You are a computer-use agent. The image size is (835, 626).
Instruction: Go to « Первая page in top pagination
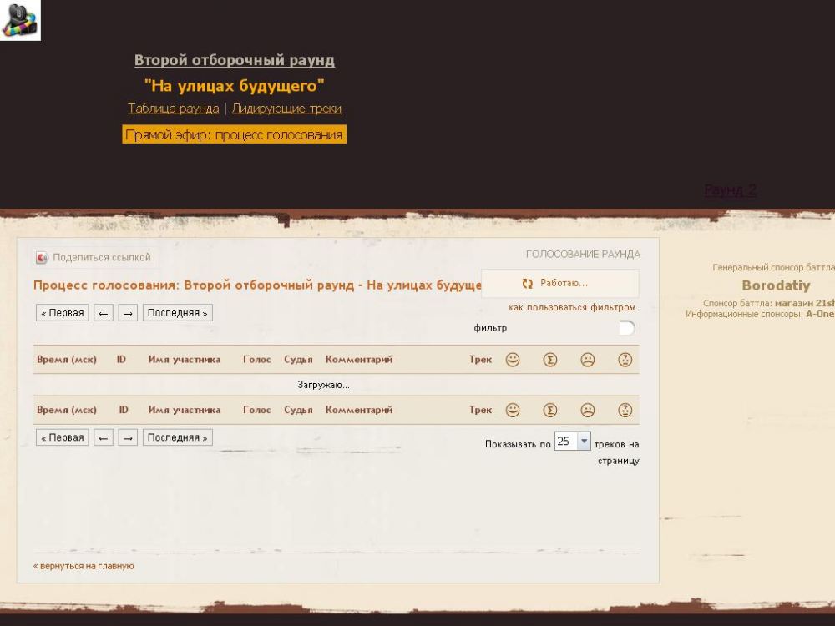(x=63, y=313)
